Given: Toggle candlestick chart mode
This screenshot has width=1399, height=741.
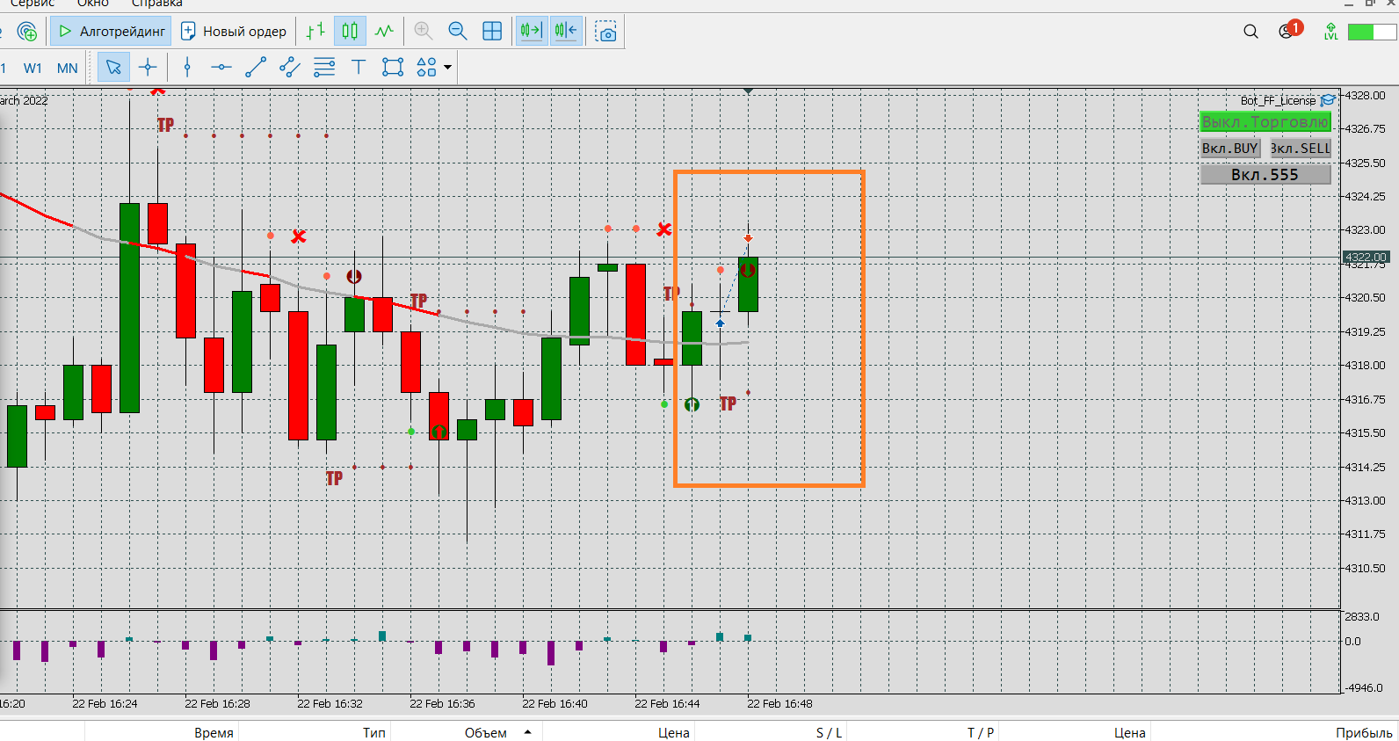Looking at the screenshot, I should click(x=350, y=32).
